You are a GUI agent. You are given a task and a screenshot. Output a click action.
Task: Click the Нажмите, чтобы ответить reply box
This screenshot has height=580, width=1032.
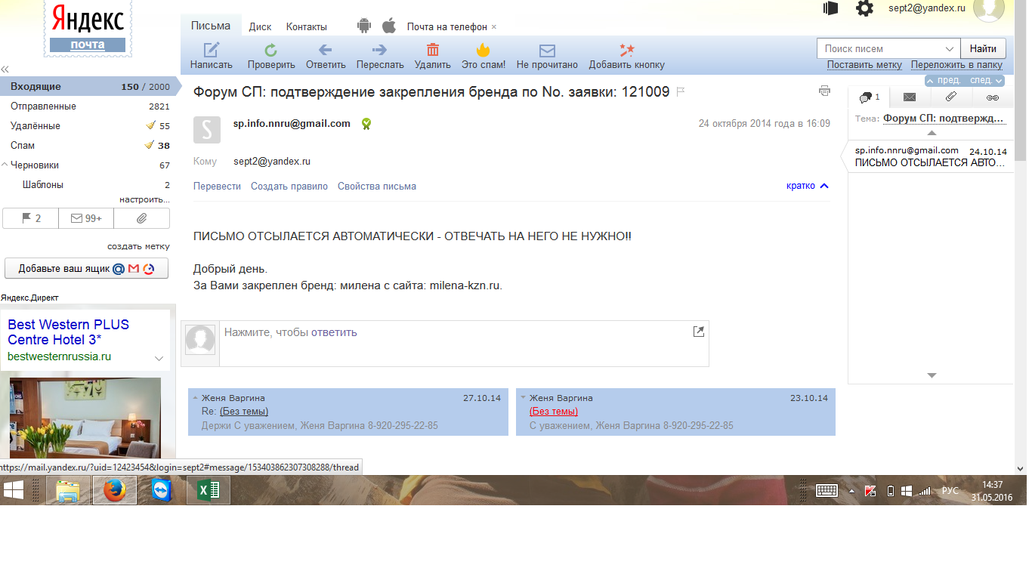point(464,343)
